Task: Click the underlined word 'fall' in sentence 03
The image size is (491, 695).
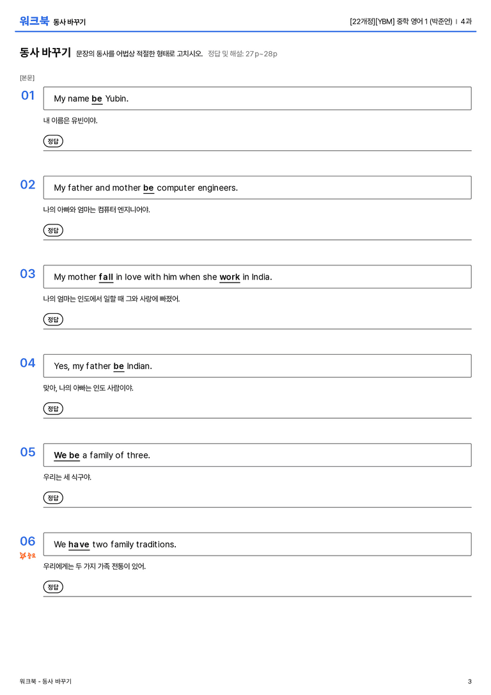Action: pyautogui.click(x=106, y=277)
